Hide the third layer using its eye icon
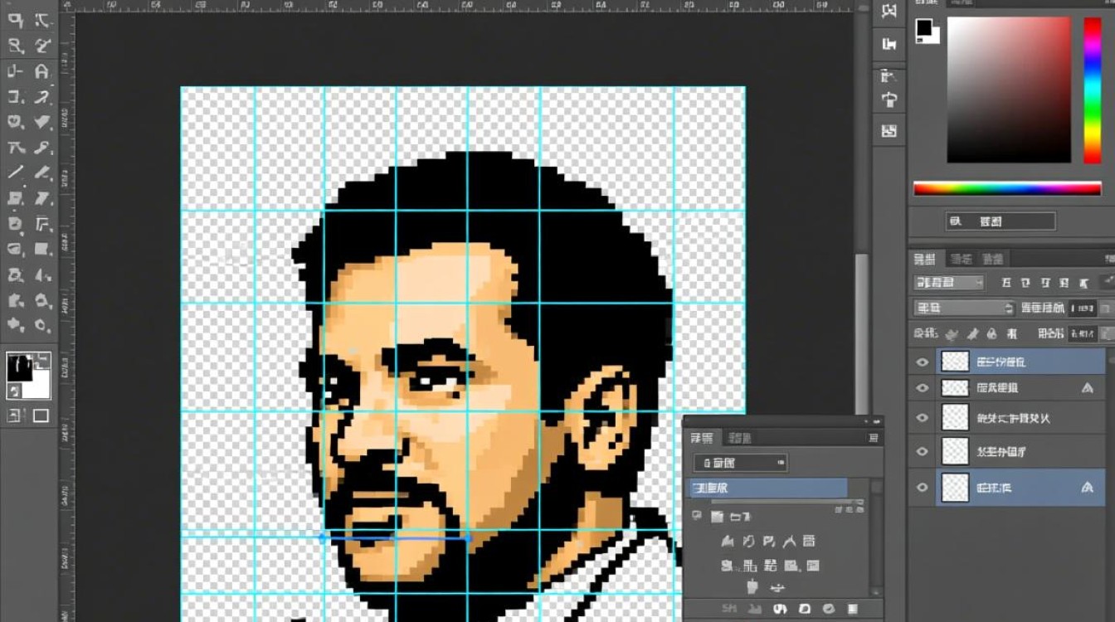This screenshot has height=622, width=1115. tap(922, 418)
